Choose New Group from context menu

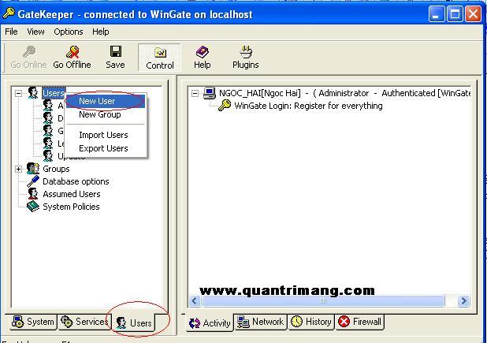(x=106, y=114)
